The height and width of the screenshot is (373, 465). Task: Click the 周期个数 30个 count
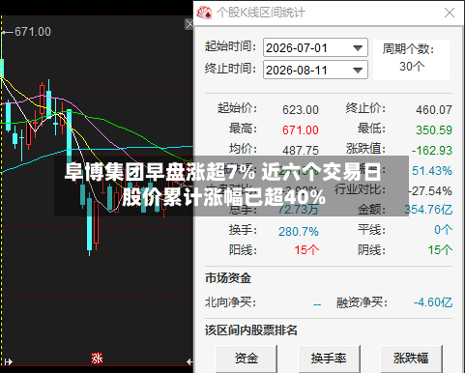point(412,67)
